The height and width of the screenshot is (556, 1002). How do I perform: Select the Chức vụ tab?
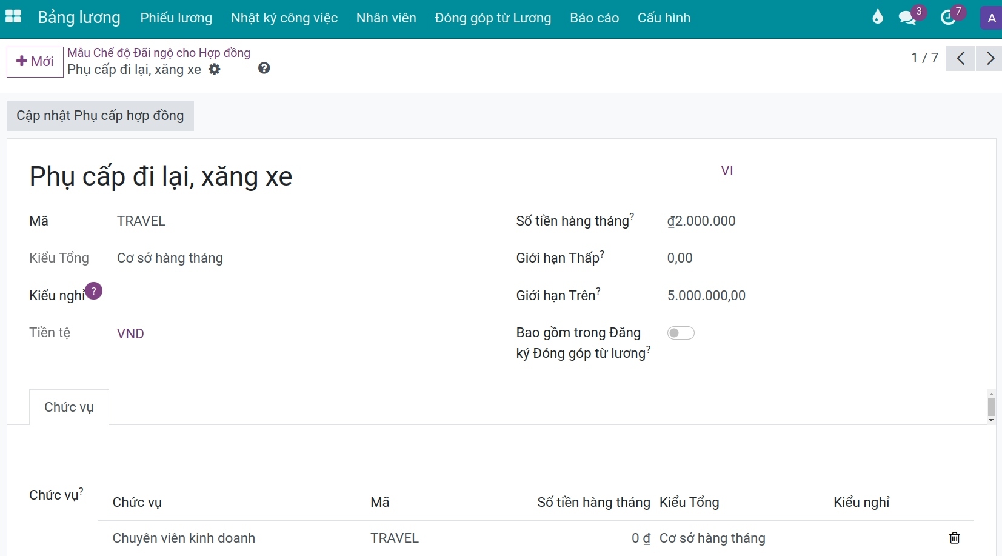69,407
